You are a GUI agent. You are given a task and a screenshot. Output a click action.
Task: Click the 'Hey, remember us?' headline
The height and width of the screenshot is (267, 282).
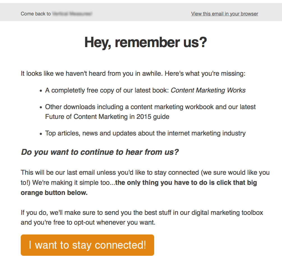[x=145, y=43]
